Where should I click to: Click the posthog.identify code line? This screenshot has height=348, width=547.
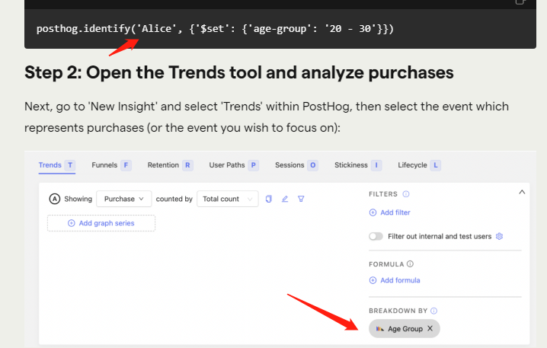(x=215, y=29)
